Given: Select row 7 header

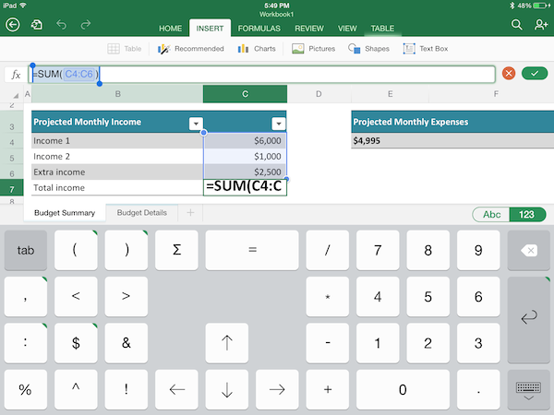Looking at the screenshot, I should coord(12,188).
